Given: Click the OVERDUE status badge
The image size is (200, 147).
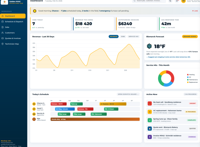Looking at the screenshot, I should 192,137.
